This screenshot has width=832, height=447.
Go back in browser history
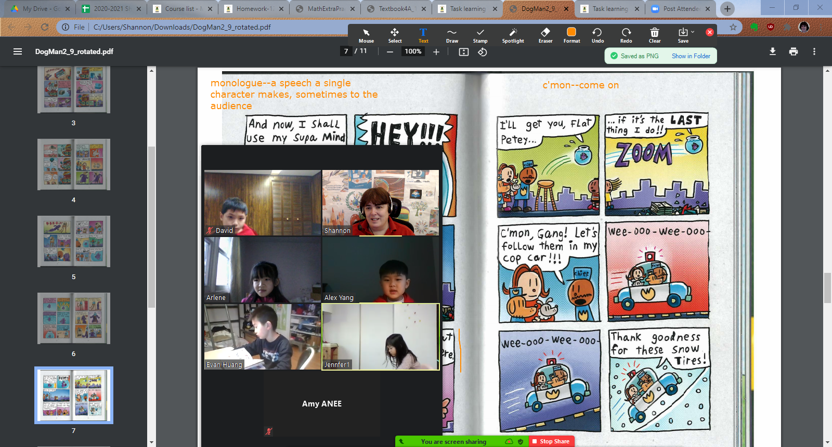11,27
